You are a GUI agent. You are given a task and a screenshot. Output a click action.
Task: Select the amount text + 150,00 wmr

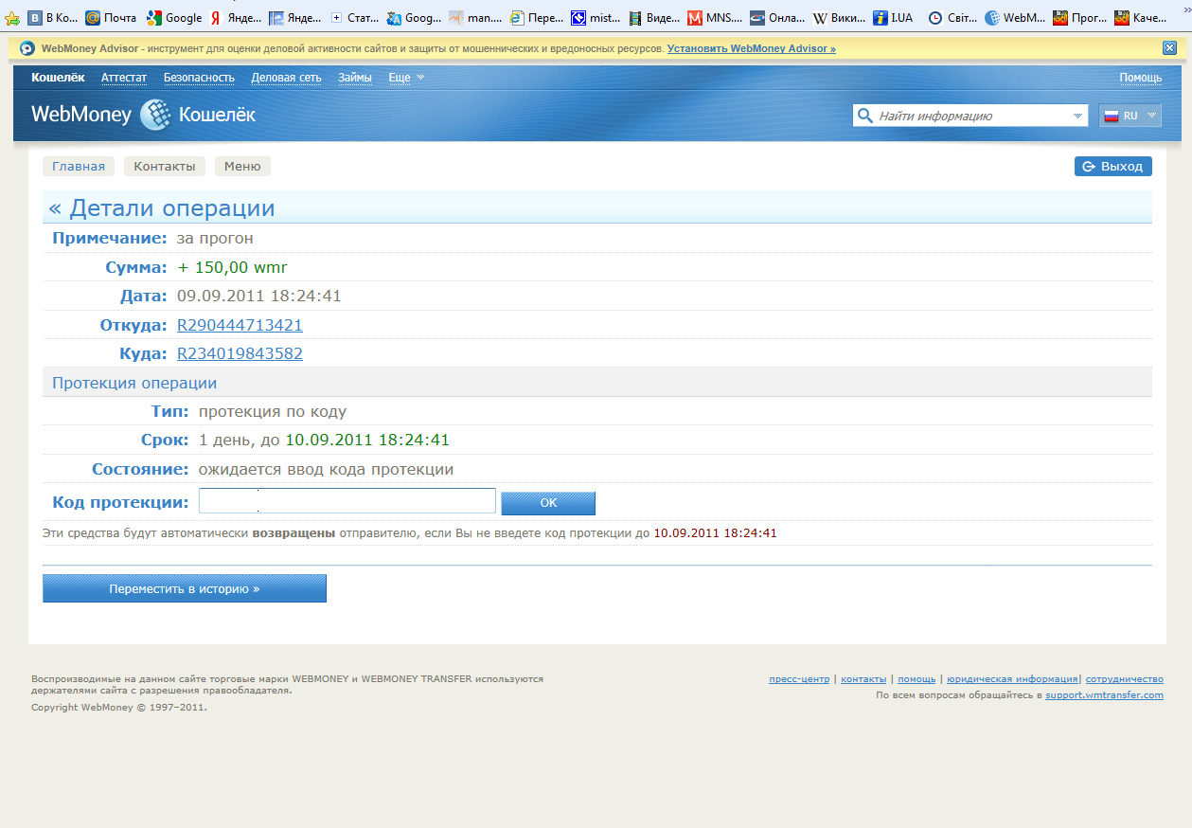click(x=232, y=267)
